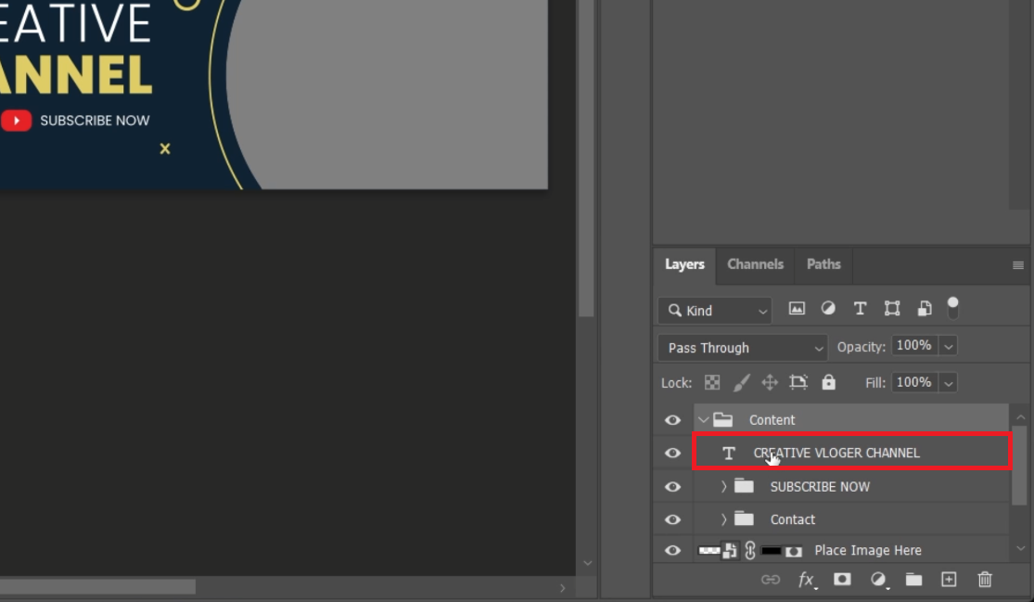Filter layers by pixel layers icon
This screenshot has width=1034, height=602.
tap(797, 308)
